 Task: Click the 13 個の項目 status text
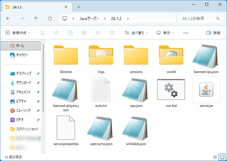tap(13, 157)
